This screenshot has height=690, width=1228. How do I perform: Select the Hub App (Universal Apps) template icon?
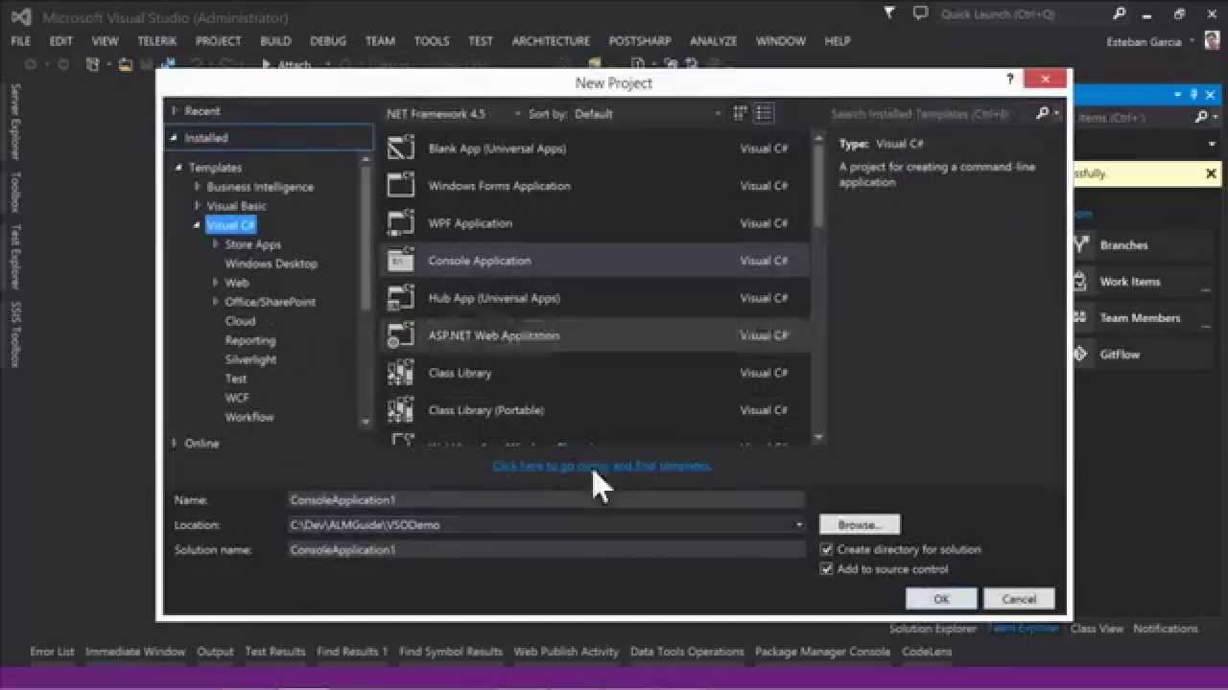click(400, 298)
